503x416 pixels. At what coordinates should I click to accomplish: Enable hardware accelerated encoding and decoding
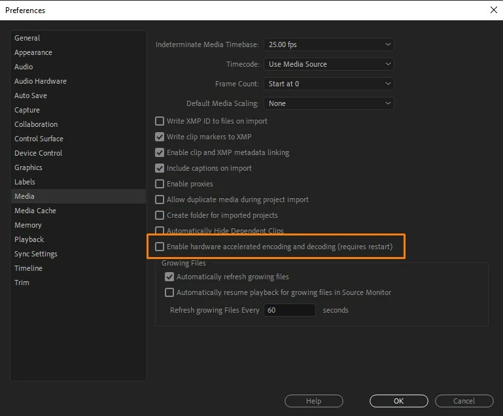click(x=160, y=247)
